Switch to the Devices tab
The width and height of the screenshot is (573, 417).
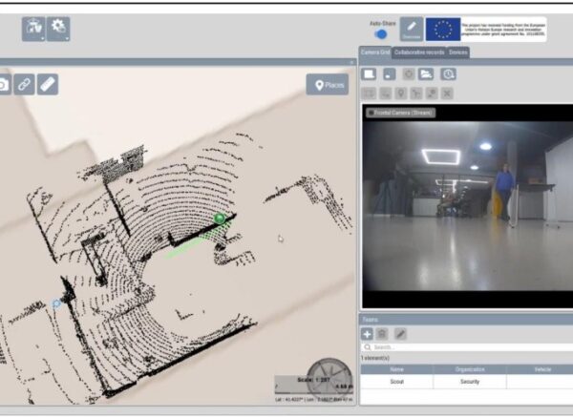tap(458, 52)
